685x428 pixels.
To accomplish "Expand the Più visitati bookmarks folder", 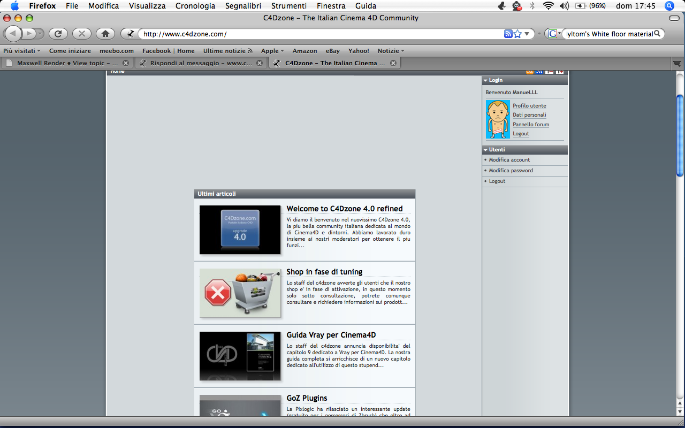I will 21,51.
